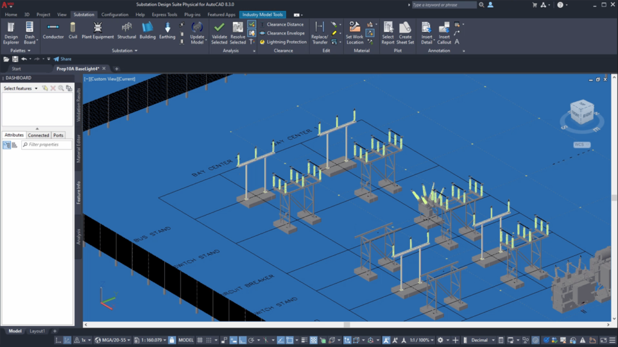Open the Home ribbon tab

pos(11,14)
